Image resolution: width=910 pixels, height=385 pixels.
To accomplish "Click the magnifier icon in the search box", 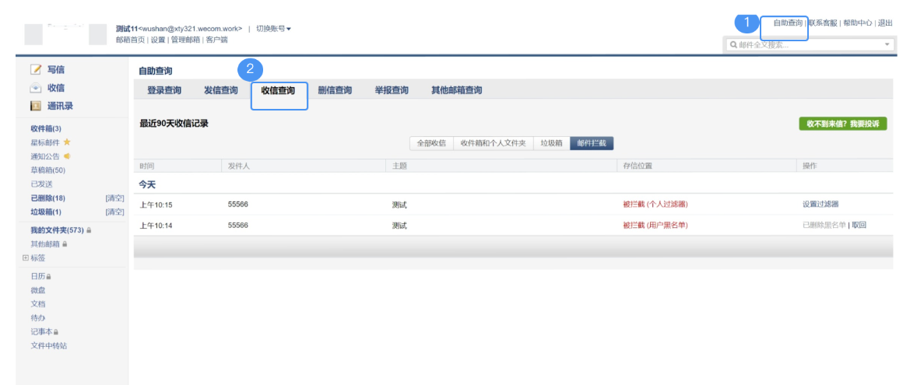I will click(x=733, y=45).
